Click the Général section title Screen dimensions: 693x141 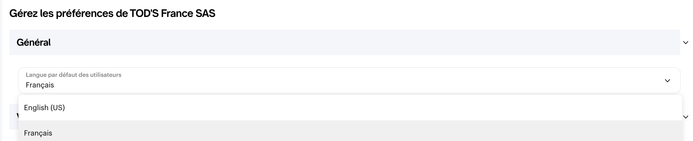coord(34,42)
